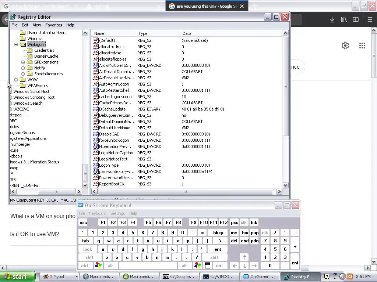Click the up arrow key on keyboard

244,257
